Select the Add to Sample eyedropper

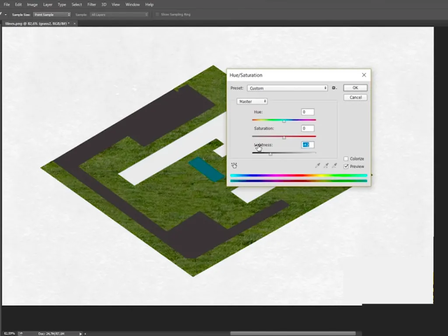[326, 165]
